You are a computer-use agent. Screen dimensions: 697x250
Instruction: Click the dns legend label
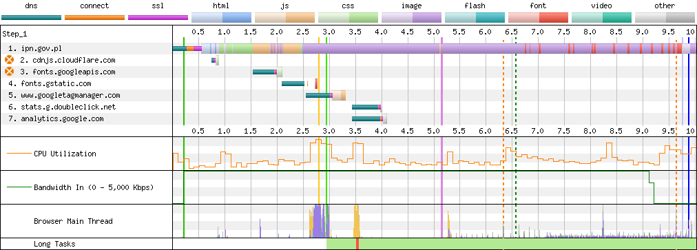click(x=31, y=6)
